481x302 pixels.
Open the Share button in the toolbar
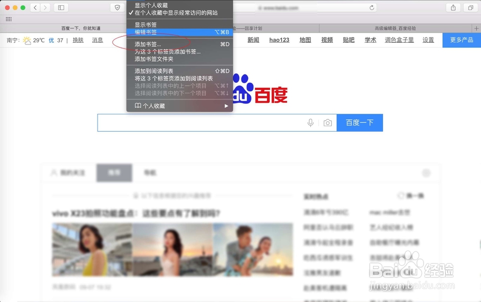click(x=453, y=8)
